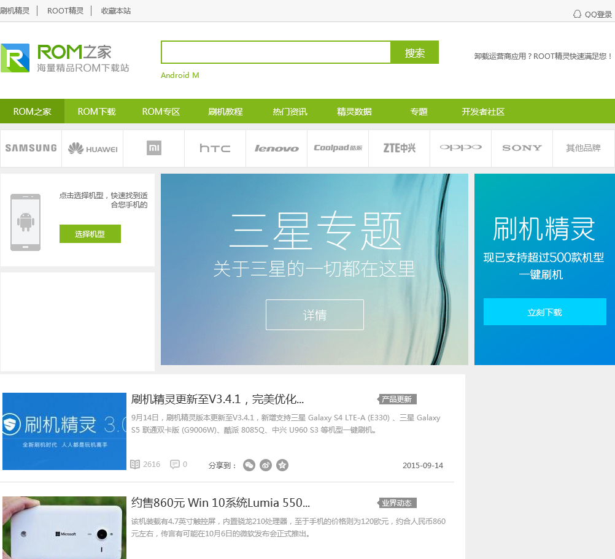
Task: Open the Sony brand logo
Action: 522,148
